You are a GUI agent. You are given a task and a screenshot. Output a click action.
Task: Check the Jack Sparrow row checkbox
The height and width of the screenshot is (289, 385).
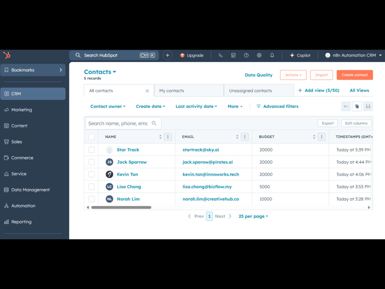[92, 162]
